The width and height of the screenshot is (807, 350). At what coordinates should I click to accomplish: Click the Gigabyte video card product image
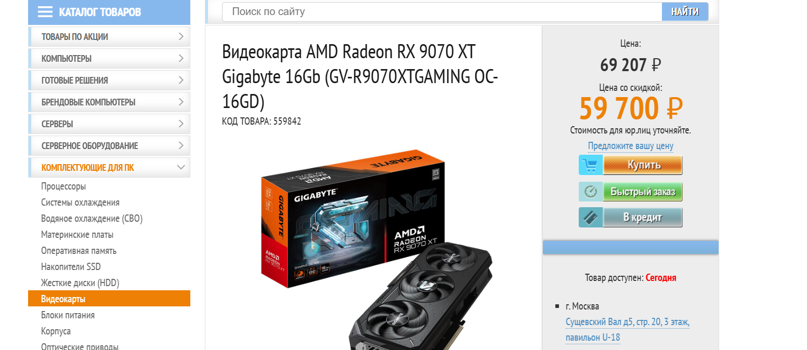pyautogui.click(x=377, y=249)
